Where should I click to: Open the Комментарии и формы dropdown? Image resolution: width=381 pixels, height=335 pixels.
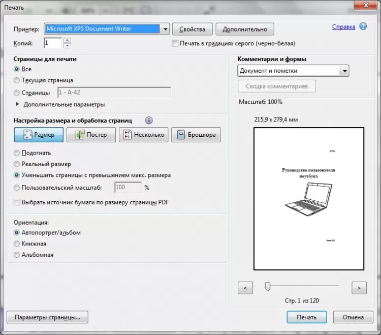[x=344, y=71]
